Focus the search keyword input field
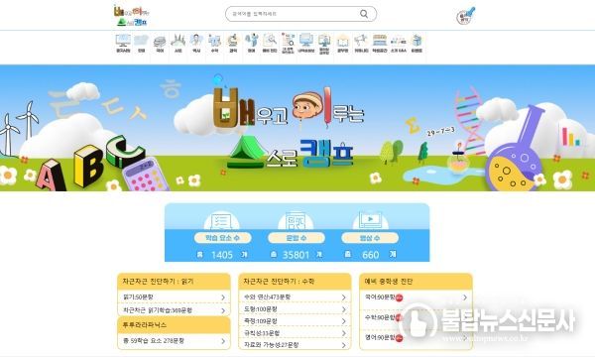 tap(295, 14)
